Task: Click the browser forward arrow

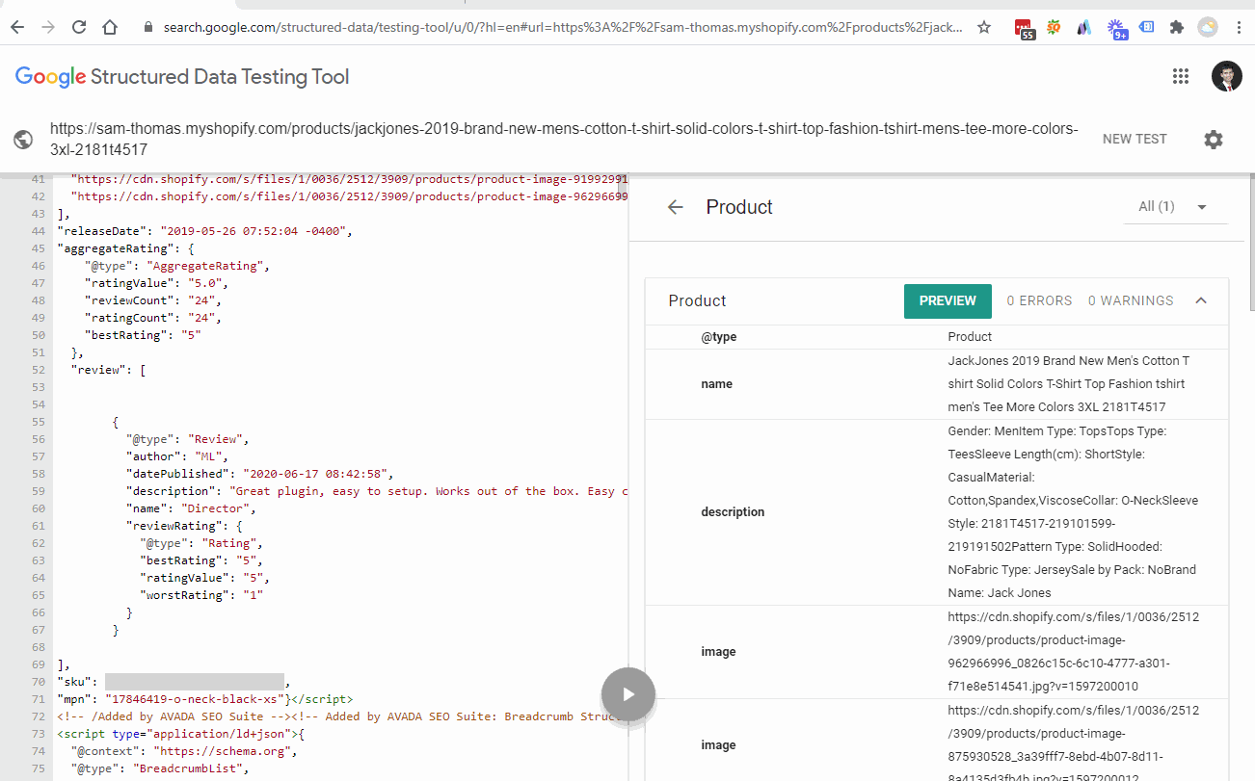Action: pos(48,27)
